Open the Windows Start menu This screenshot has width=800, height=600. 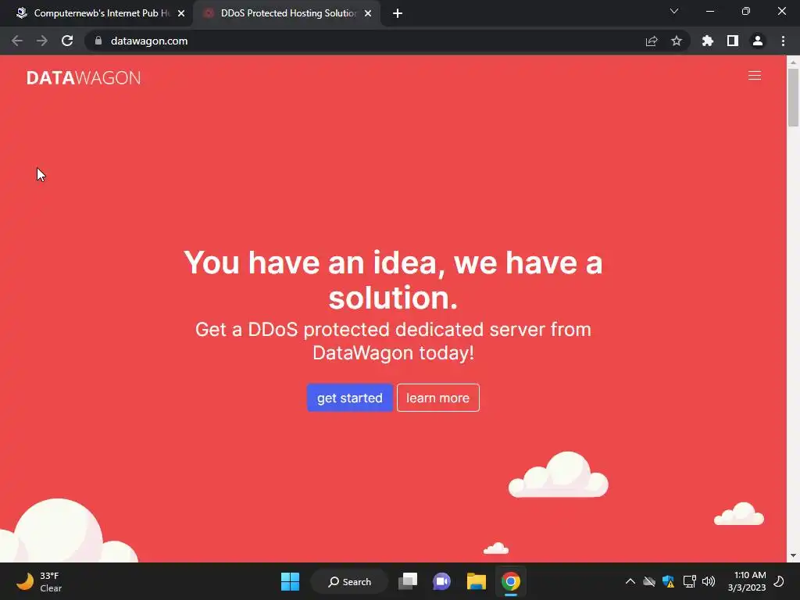(x=290, y=581)
